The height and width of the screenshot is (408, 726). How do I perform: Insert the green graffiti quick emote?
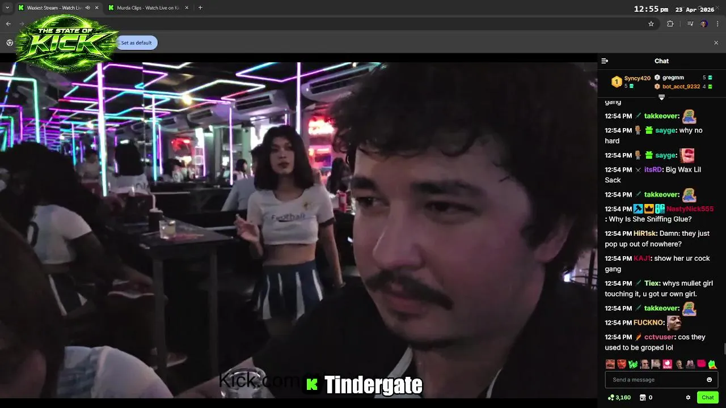[633, 364]
